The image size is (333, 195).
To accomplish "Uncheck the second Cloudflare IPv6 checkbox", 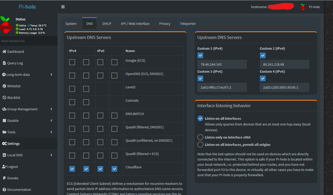I will [x=114, y=169].
